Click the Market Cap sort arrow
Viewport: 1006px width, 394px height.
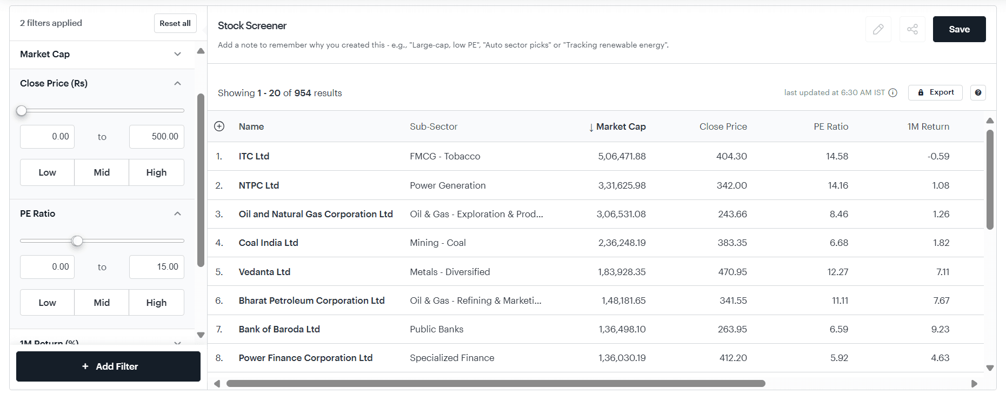pos(591,128)
